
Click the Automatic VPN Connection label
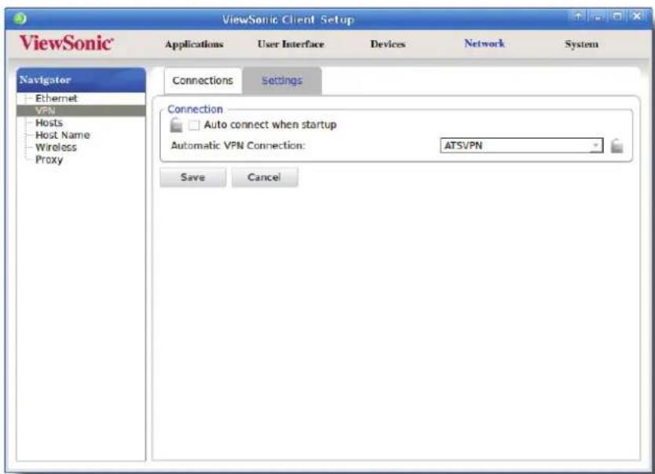pyautogui.click(x=238, y=146)
